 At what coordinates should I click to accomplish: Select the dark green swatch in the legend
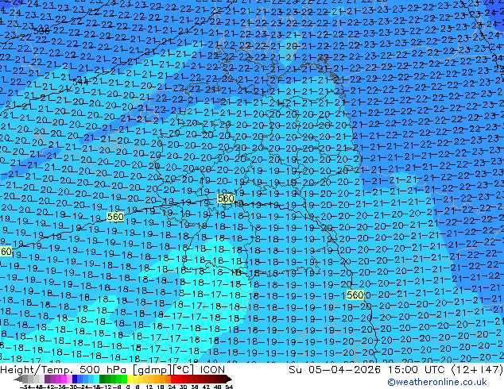[102, 379]
